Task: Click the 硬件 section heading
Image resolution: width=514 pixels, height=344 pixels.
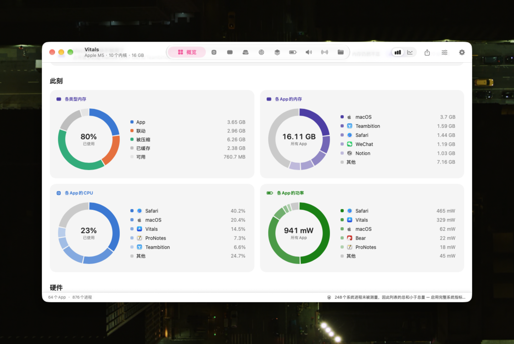Action: click(x=56, y=287)
